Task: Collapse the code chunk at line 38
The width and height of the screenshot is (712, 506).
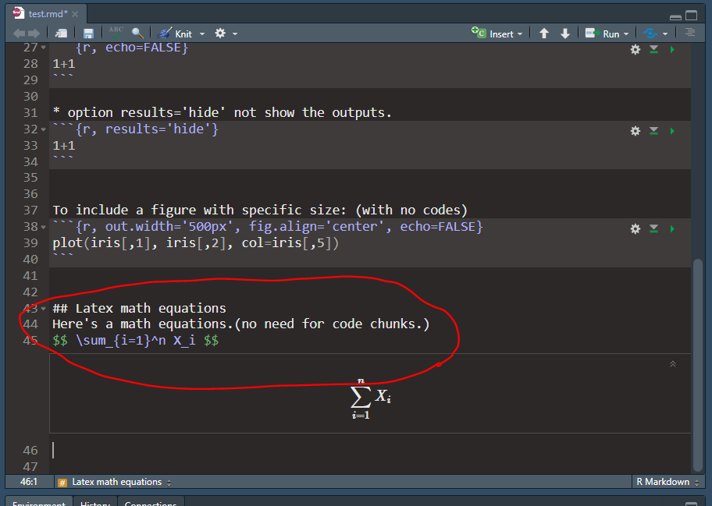Action: 44,227
